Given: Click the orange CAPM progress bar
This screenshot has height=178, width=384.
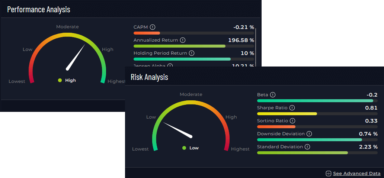Looking at the screenshot, I should (147, 33).
